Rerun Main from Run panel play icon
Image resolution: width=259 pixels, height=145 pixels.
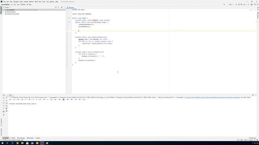point(4,98)
